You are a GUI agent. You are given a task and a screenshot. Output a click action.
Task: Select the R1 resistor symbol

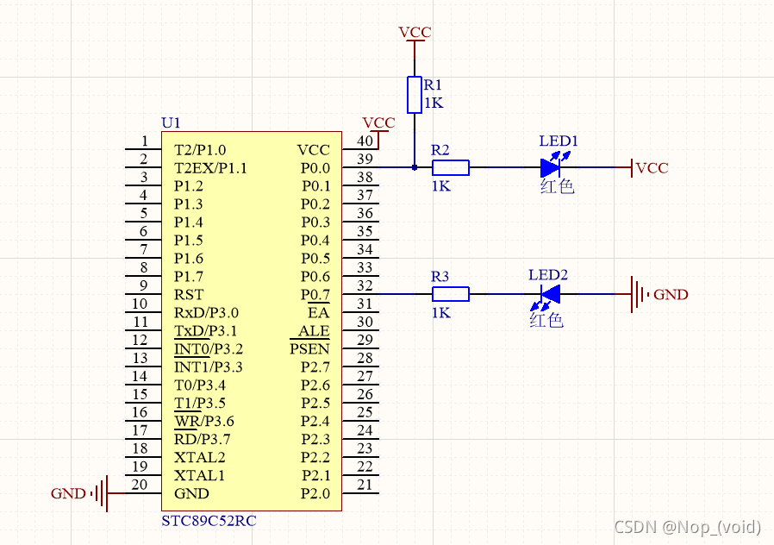pos(414,95)
